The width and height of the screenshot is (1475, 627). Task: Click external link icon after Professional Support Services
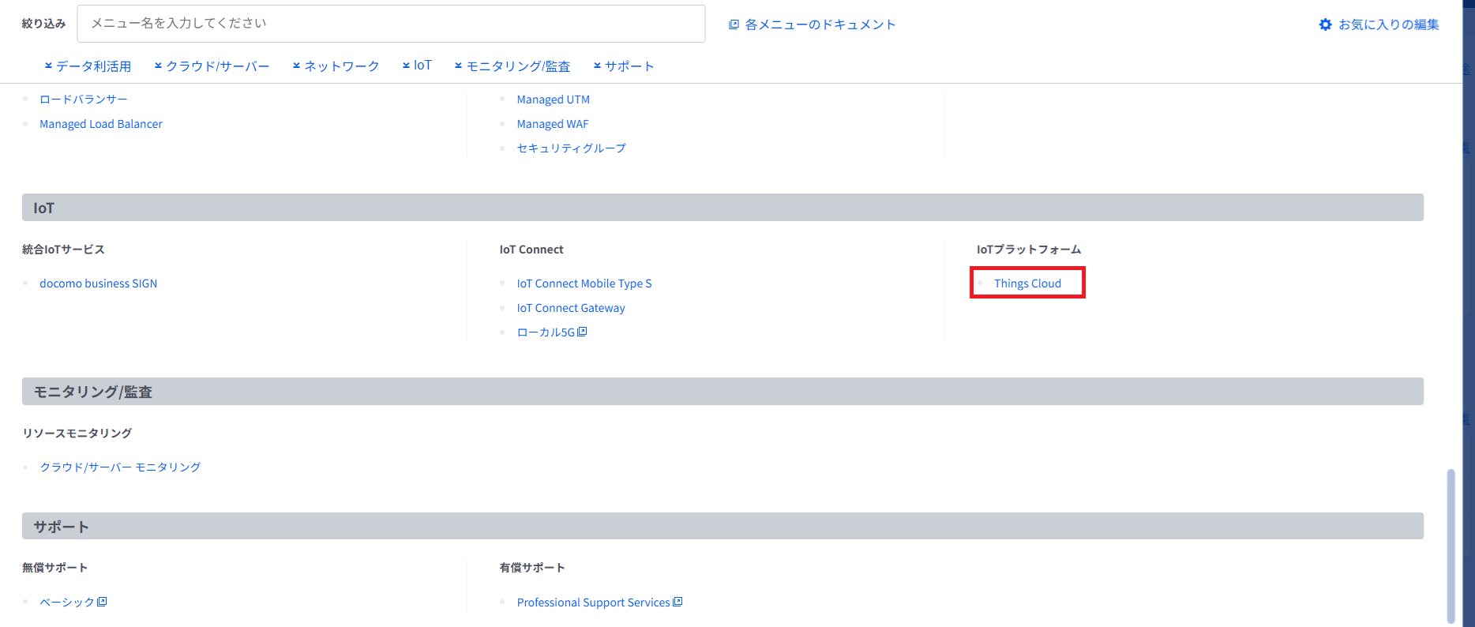[677, 602]
